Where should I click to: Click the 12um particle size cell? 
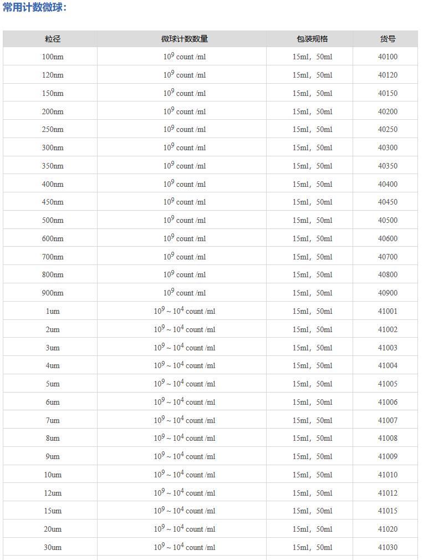point(53,493)
